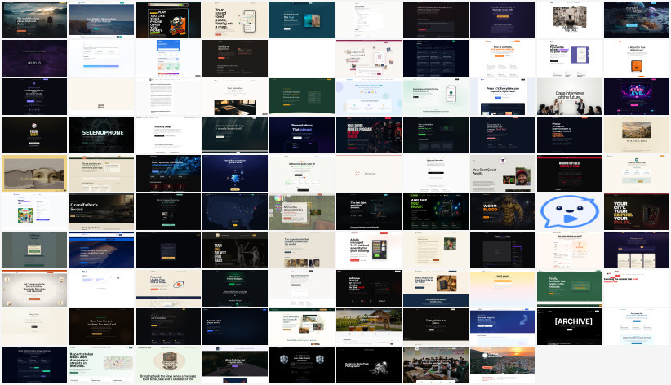Open the teal 'A ticket book' thumbnail

click(x=302, y=20)
